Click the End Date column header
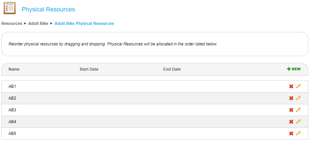Screen dimensions: 311x146 pos(172,69)
